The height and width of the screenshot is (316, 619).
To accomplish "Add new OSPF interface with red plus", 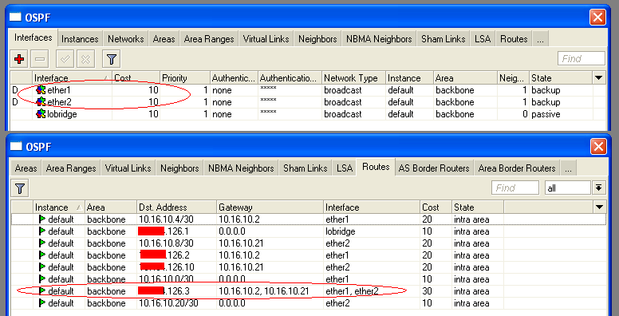I will [19, 59].
